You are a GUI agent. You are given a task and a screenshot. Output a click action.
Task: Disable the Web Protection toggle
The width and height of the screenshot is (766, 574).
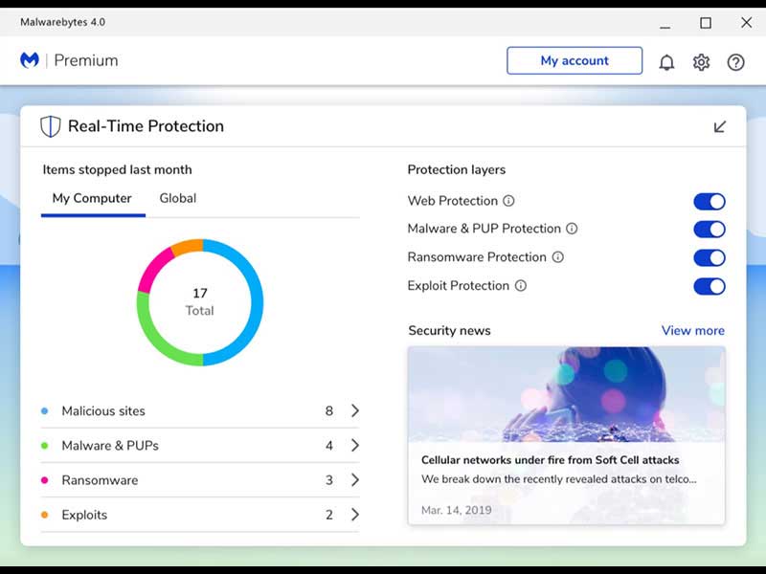[709, 201]
